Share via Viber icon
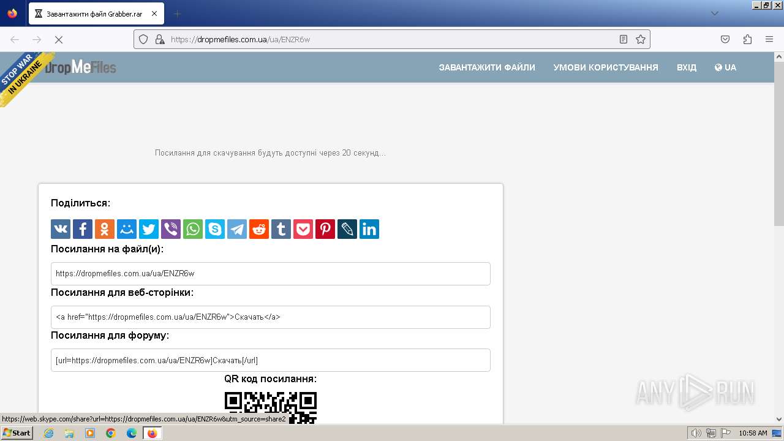784x441 pixels. pos(171,229)
